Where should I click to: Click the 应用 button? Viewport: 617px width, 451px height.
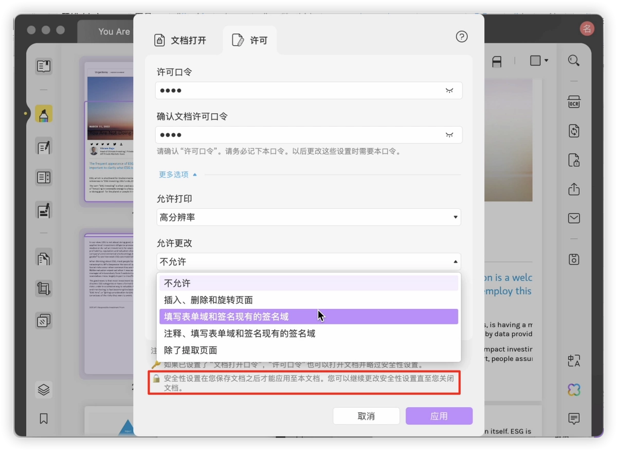(x=439, y=416)
